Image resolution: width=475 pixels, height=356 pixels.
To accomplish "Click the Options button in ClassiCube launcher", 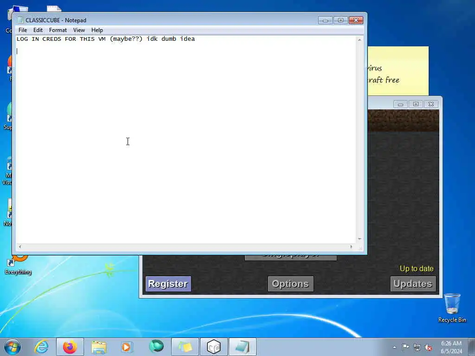I will (290, 284).
